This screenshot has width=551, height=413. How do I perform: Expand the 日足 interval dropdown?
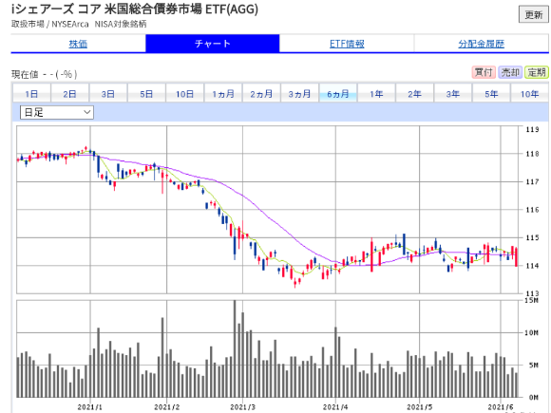click(x=57, y=112)
